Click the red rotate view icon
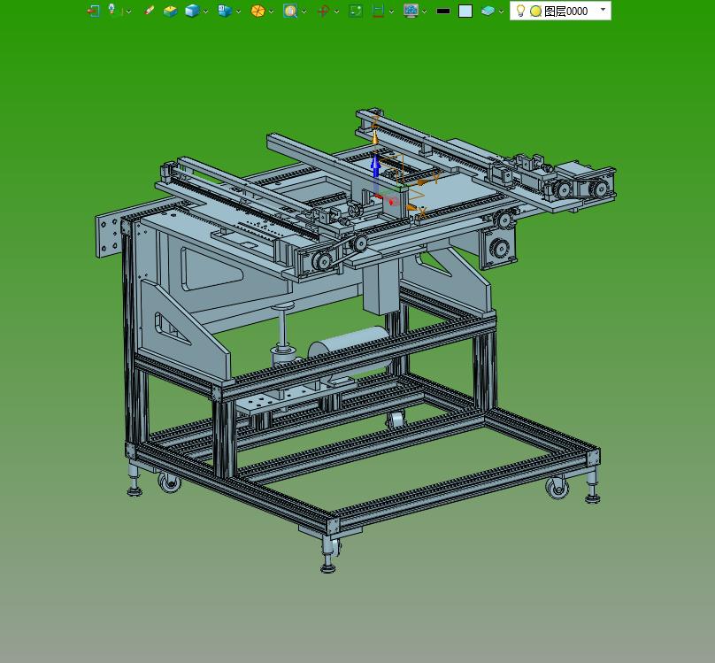 pyautogui.click(x=323, y=11)
